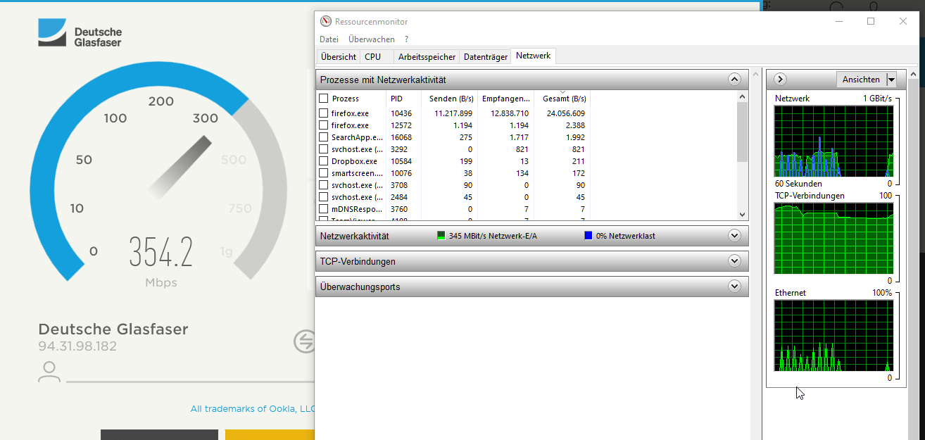Check the mDNSResponder process checkbox
Image resolution: width=925 pixels, height=440 pixels.
323,209
